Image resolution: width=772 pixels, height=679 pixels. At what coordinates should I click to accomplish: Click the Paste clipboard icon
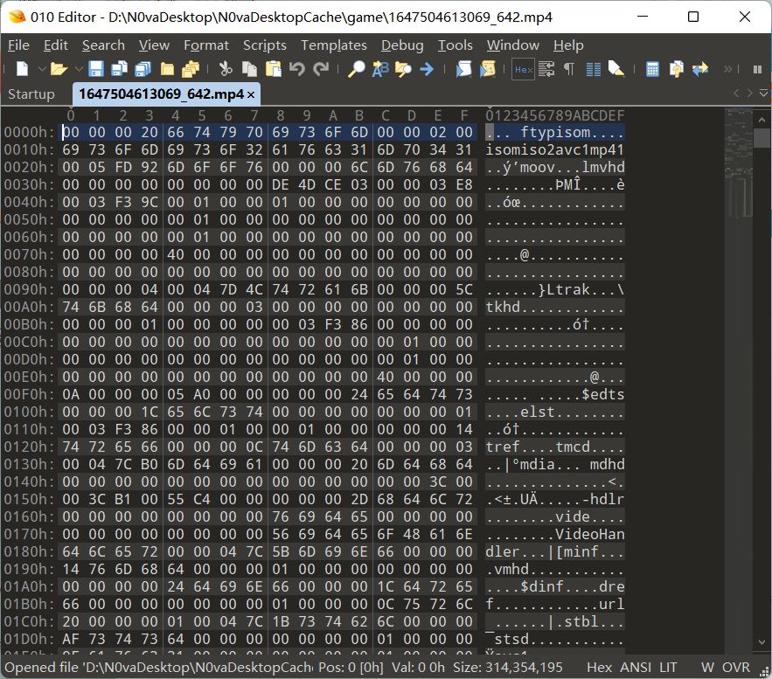click(274, 69)
